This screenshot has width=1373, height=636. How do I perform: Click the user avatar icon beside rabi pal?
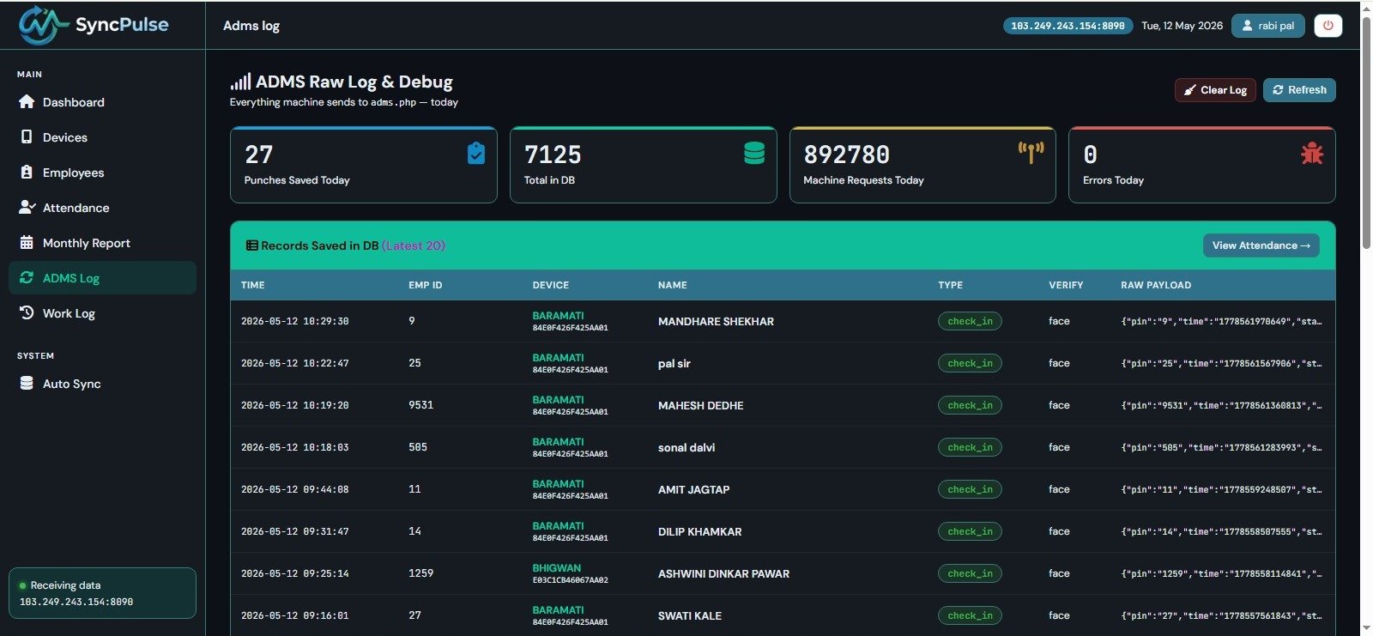[1248, 26]
